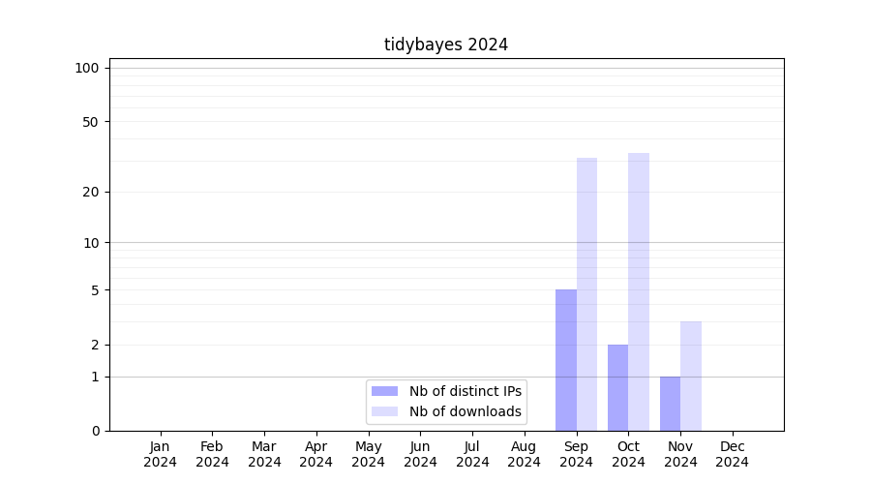Pick the Nov 2024 downloads bar
This screenshot has width=871, height=484.
tap(691, 376)
